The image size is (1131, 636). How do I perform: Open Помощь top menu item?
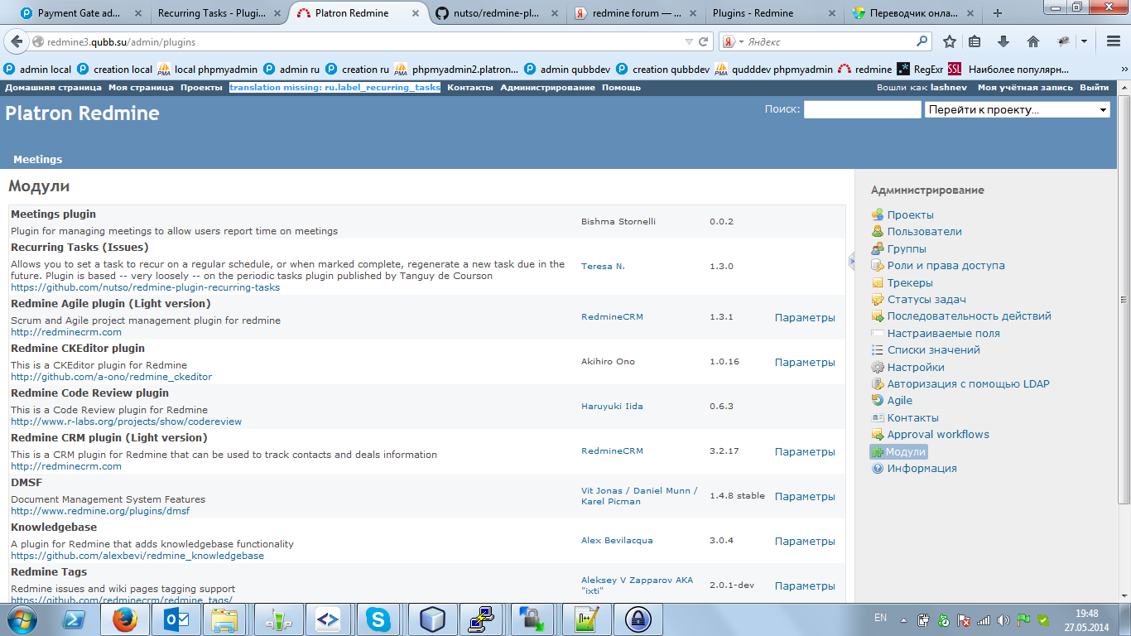(x=621, y=88)
